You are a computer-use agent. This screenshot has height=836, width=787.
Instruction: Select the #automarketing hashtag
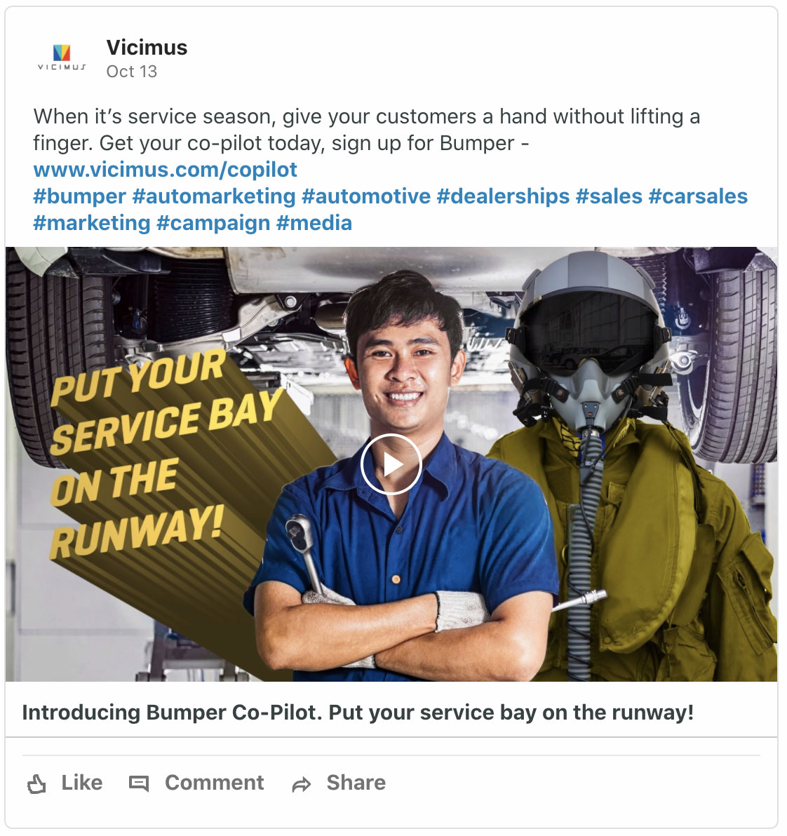214,196
